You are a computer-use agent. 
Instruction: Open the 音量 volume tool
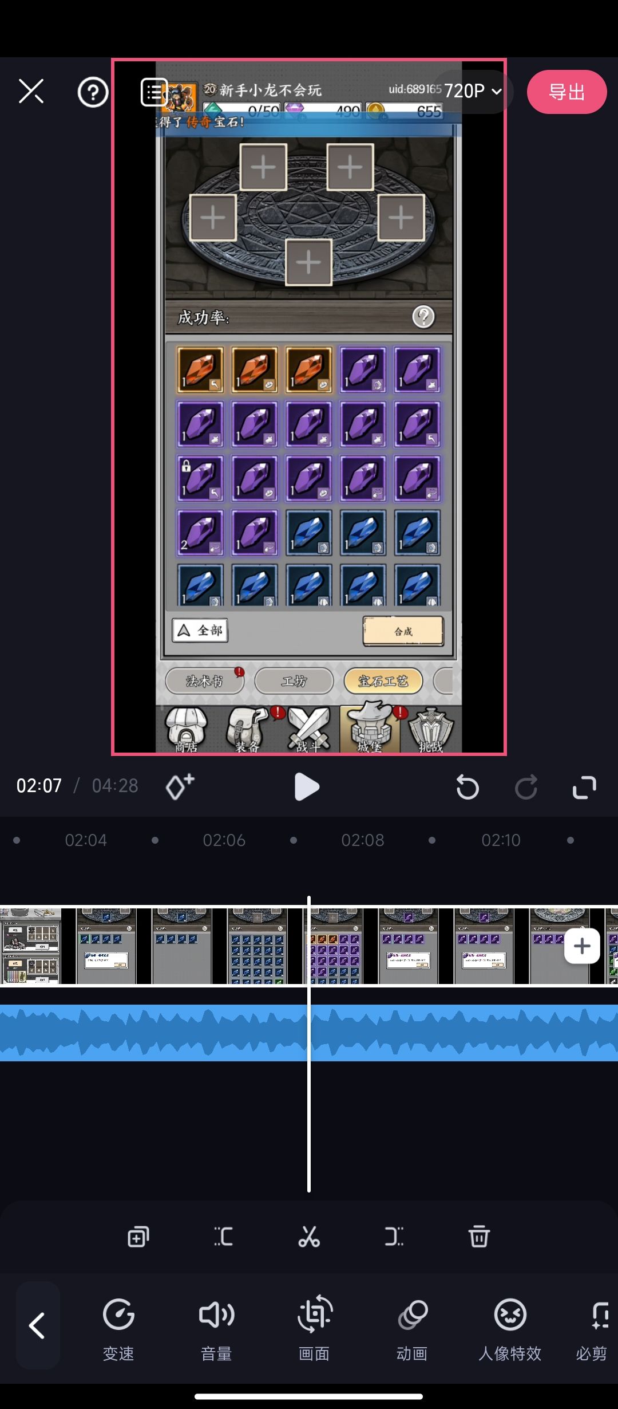tap(216, 1329)
